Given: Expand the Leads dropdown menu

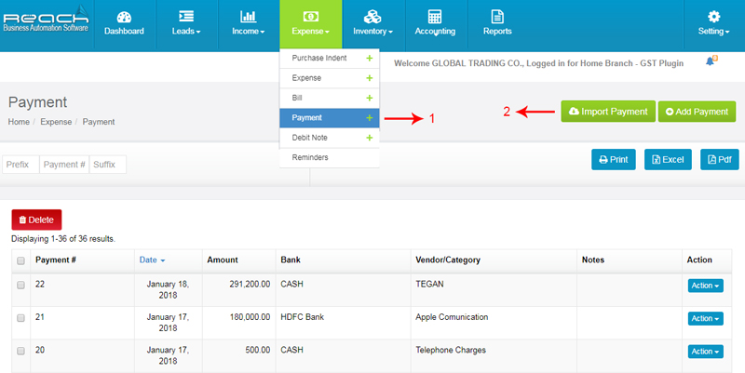Looking at the screenshot, I should coord(186,32).
